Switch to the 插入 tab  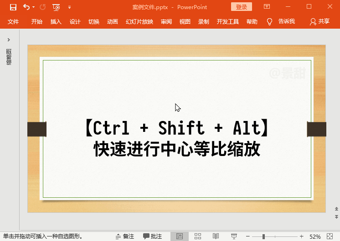pos(56,22)
